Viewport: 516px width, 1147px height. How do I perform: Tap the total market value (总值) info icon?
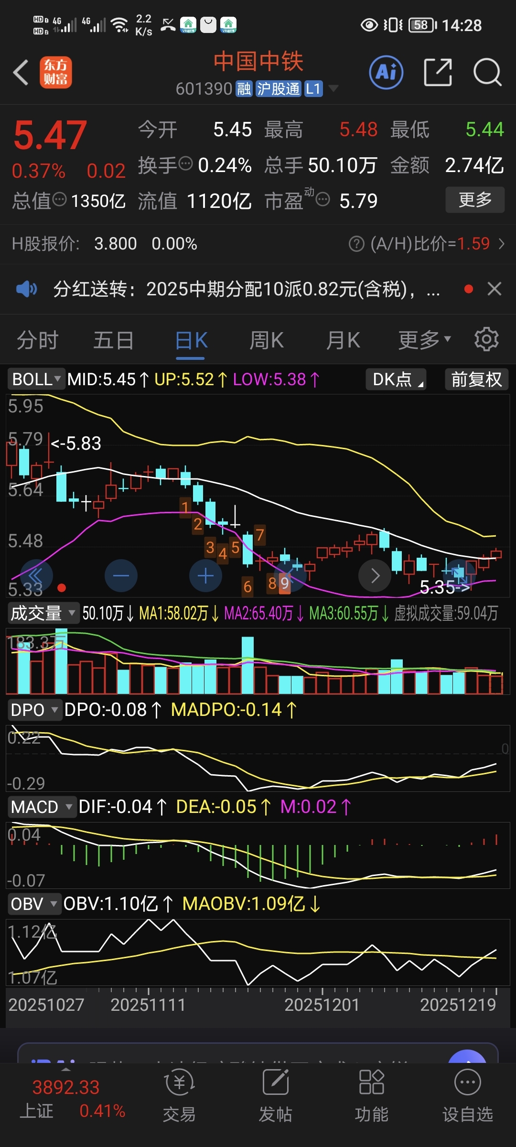click(x=59, y=199)
